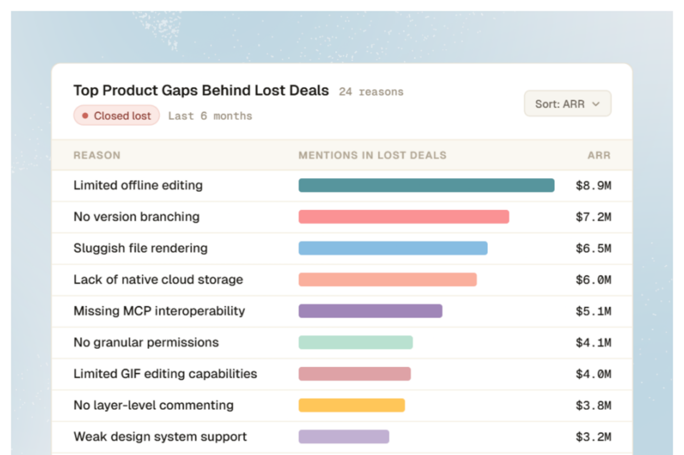Sort by MENTIONS IN LOST DEALS header
This screenshot has height=455, width=684.
point(373,156)
